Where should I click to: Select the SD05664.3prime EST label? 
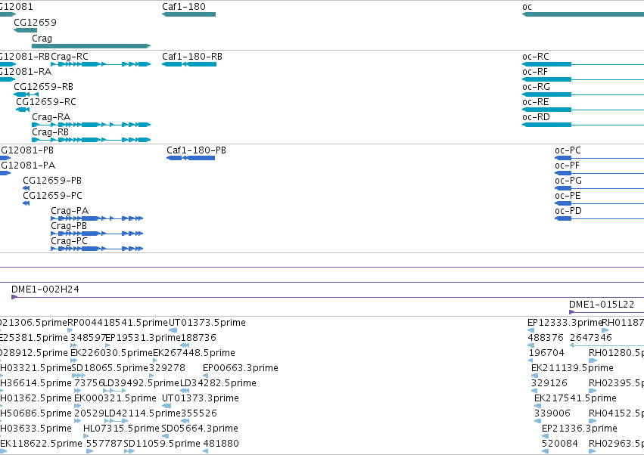(x=200, y=429)
